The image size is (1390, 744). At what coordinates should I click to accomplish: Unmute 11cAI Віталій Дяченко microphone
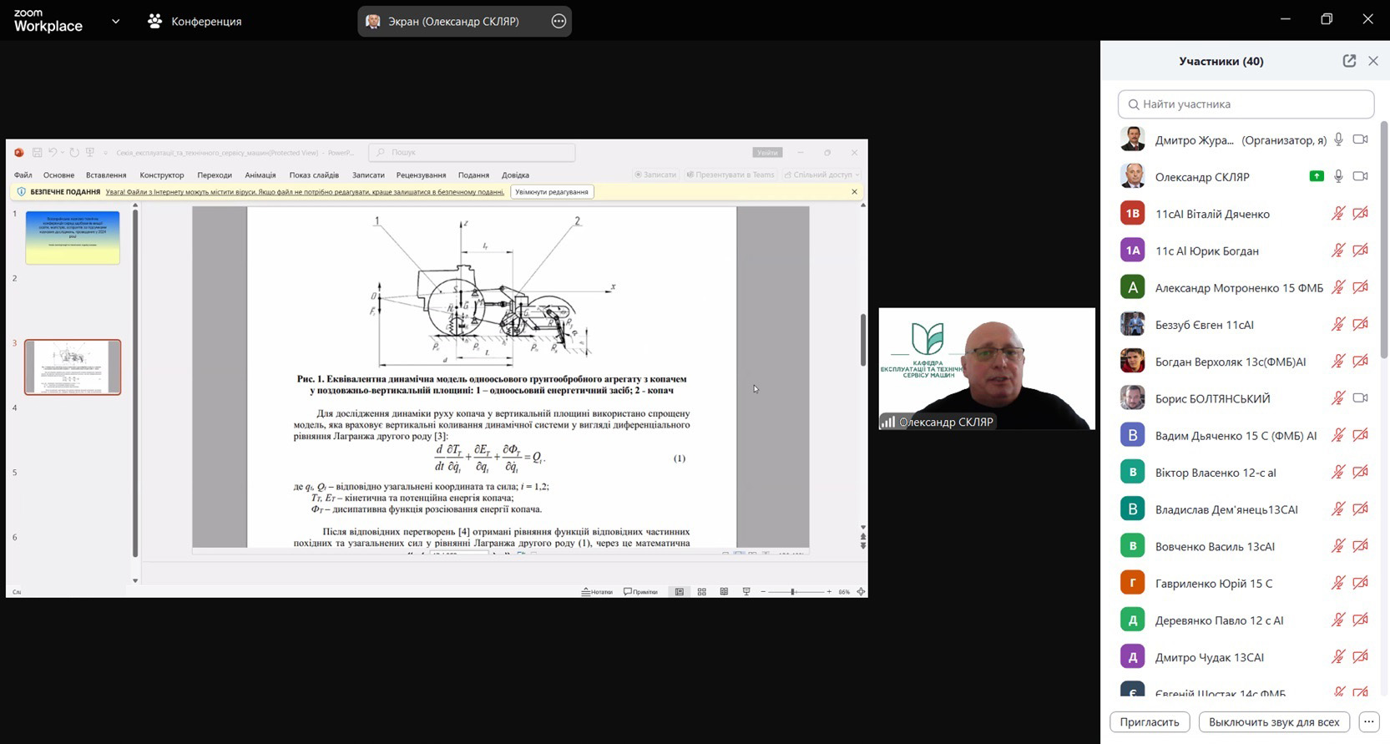[1337, 214]
